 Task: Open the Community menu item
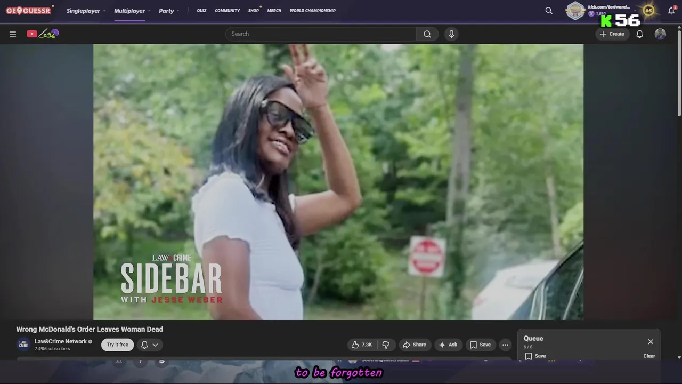tap(227, 11)
